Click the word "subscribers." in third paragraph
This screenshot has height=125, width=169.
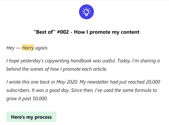18,90
